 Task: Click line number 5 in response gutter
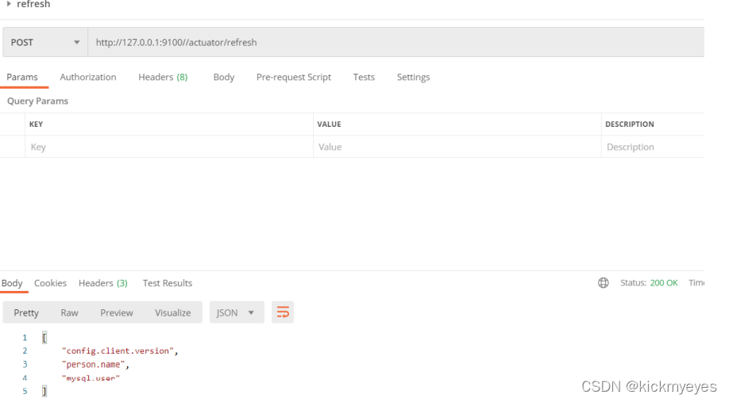(x=25, y=391)
